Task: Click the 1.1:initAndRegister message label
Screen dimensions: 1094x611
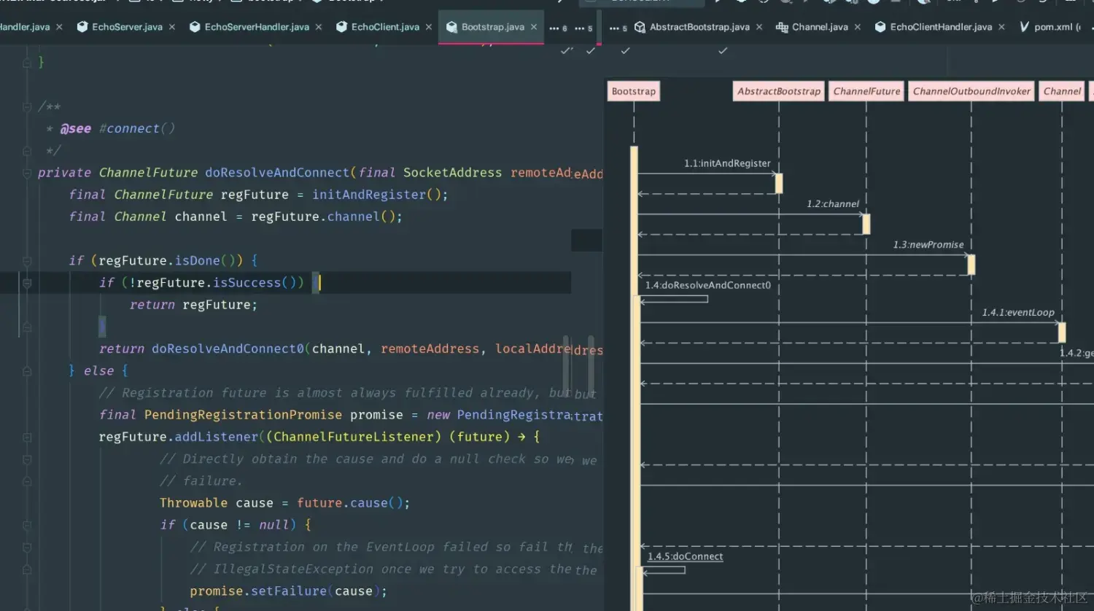Action: coord(727,163)
